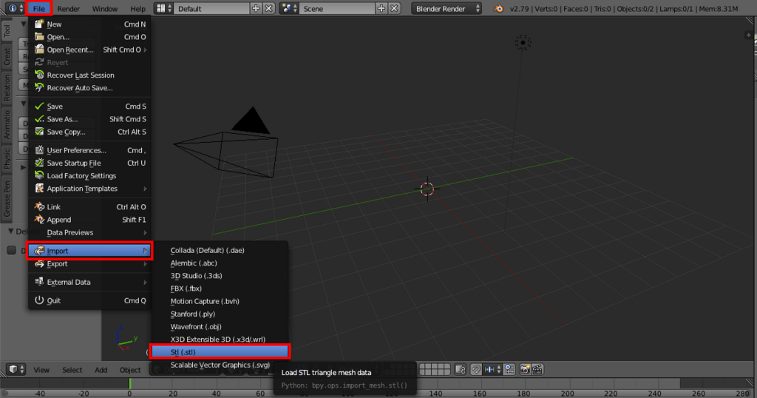The image size is (757, 398).
Task: Click the Default screen layout field
Action: pos(212,8)
